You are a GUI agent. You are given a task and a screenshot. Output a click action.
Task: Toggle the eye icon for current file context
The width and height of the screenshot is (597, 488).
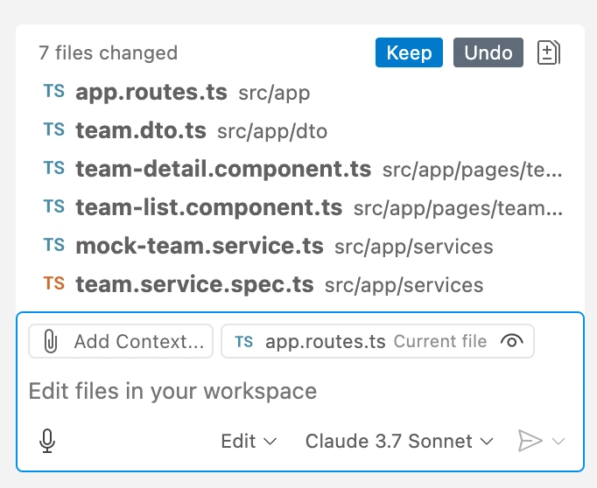512,341
